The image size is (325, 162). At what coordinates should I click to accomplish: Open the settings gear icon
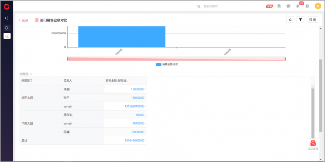[x=307, y=6]
